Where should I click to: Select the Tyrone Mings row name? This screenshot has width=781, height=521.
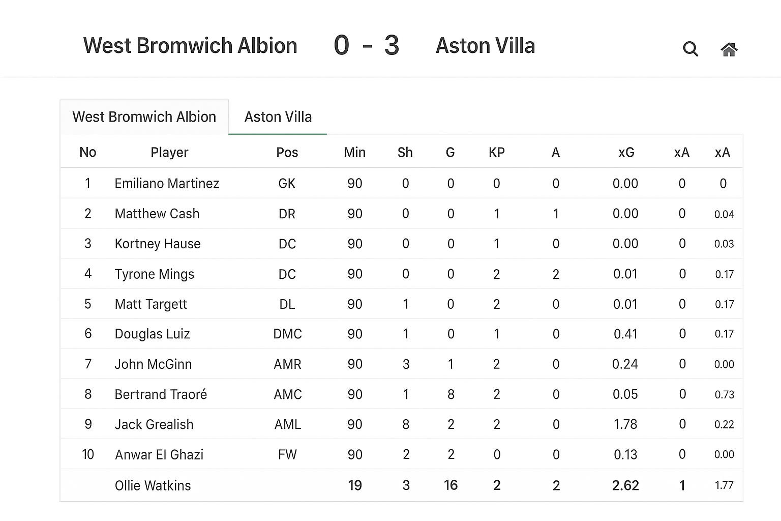tap(154, 274)
